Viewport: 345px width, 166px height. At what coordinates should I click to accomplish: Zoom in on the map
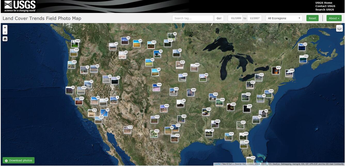[5, 27]
